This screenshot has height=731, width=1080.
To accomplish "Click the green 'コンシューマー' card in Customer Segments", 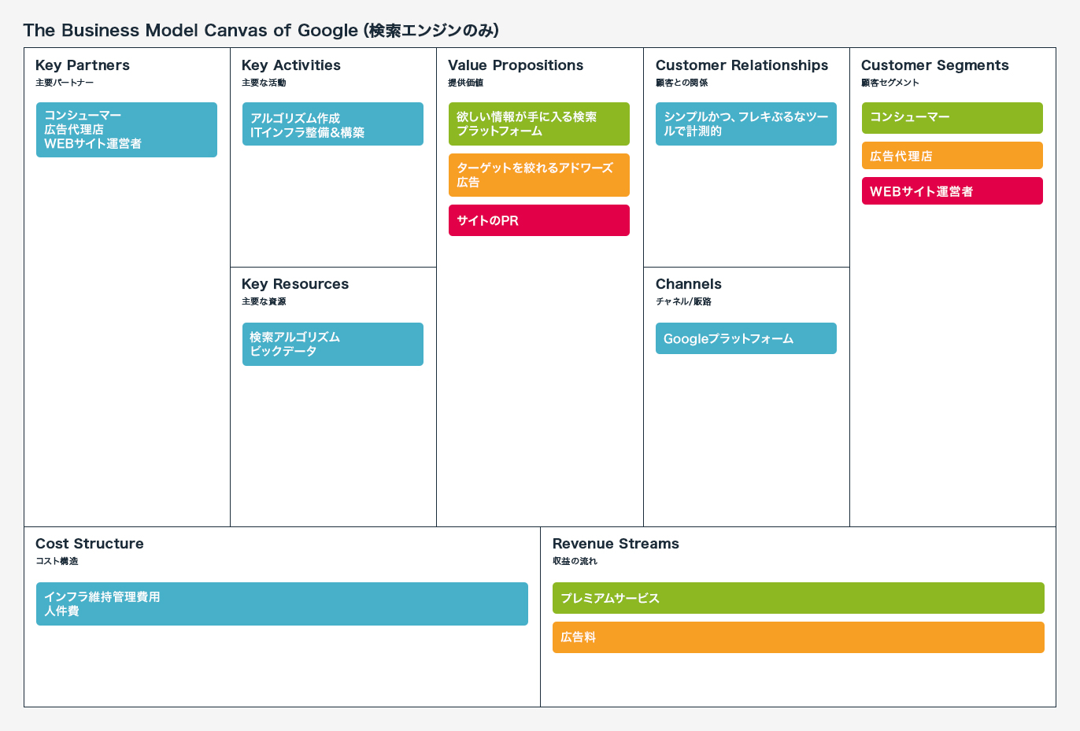I will pos(952,118).
